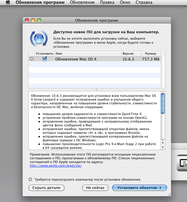Open the Правка menu

[107, 2]
